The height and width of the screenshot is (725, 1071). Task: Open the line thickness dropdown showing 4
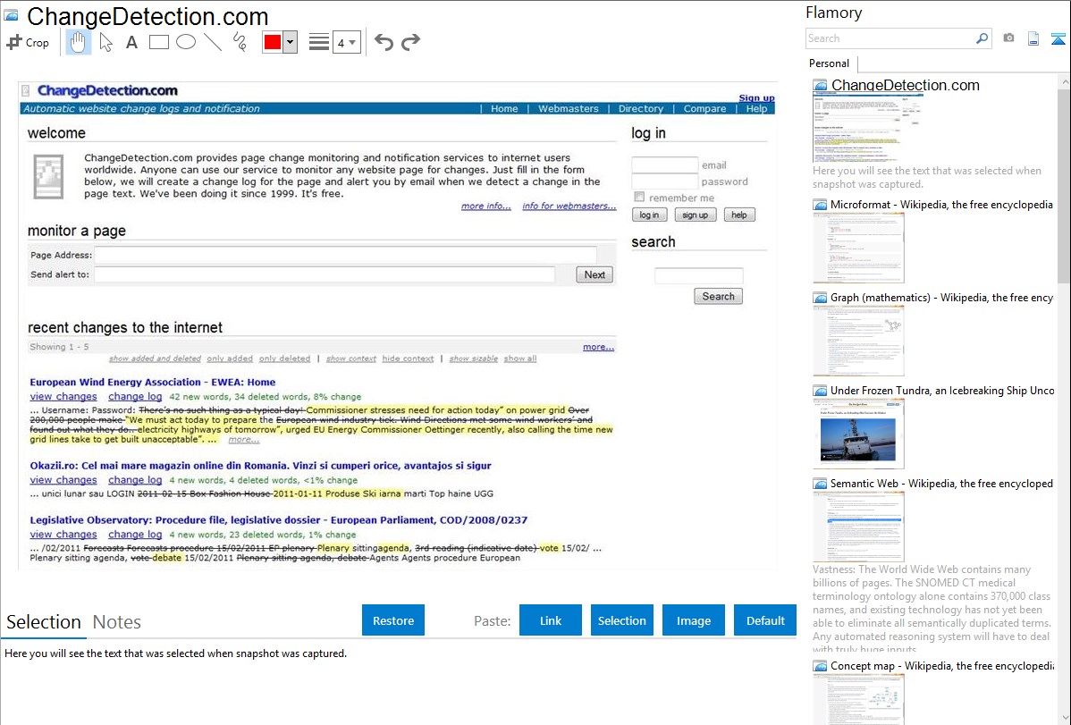pyautogui.click(x=346, y=42)
